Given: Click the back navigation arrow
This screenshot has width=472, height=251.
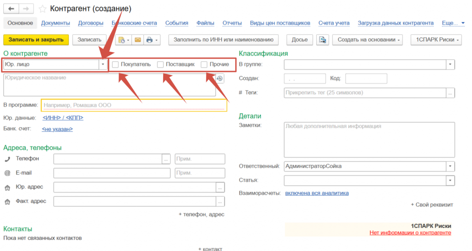Looking at the screenshot, I should tap(11, 9).
